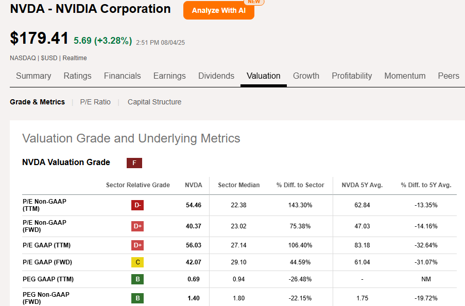
Task: Select the Momentum tab
Action: 405,76
